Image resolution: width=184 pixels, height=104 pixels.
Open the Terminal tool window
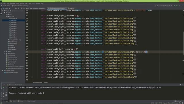(x=20, y=101)
